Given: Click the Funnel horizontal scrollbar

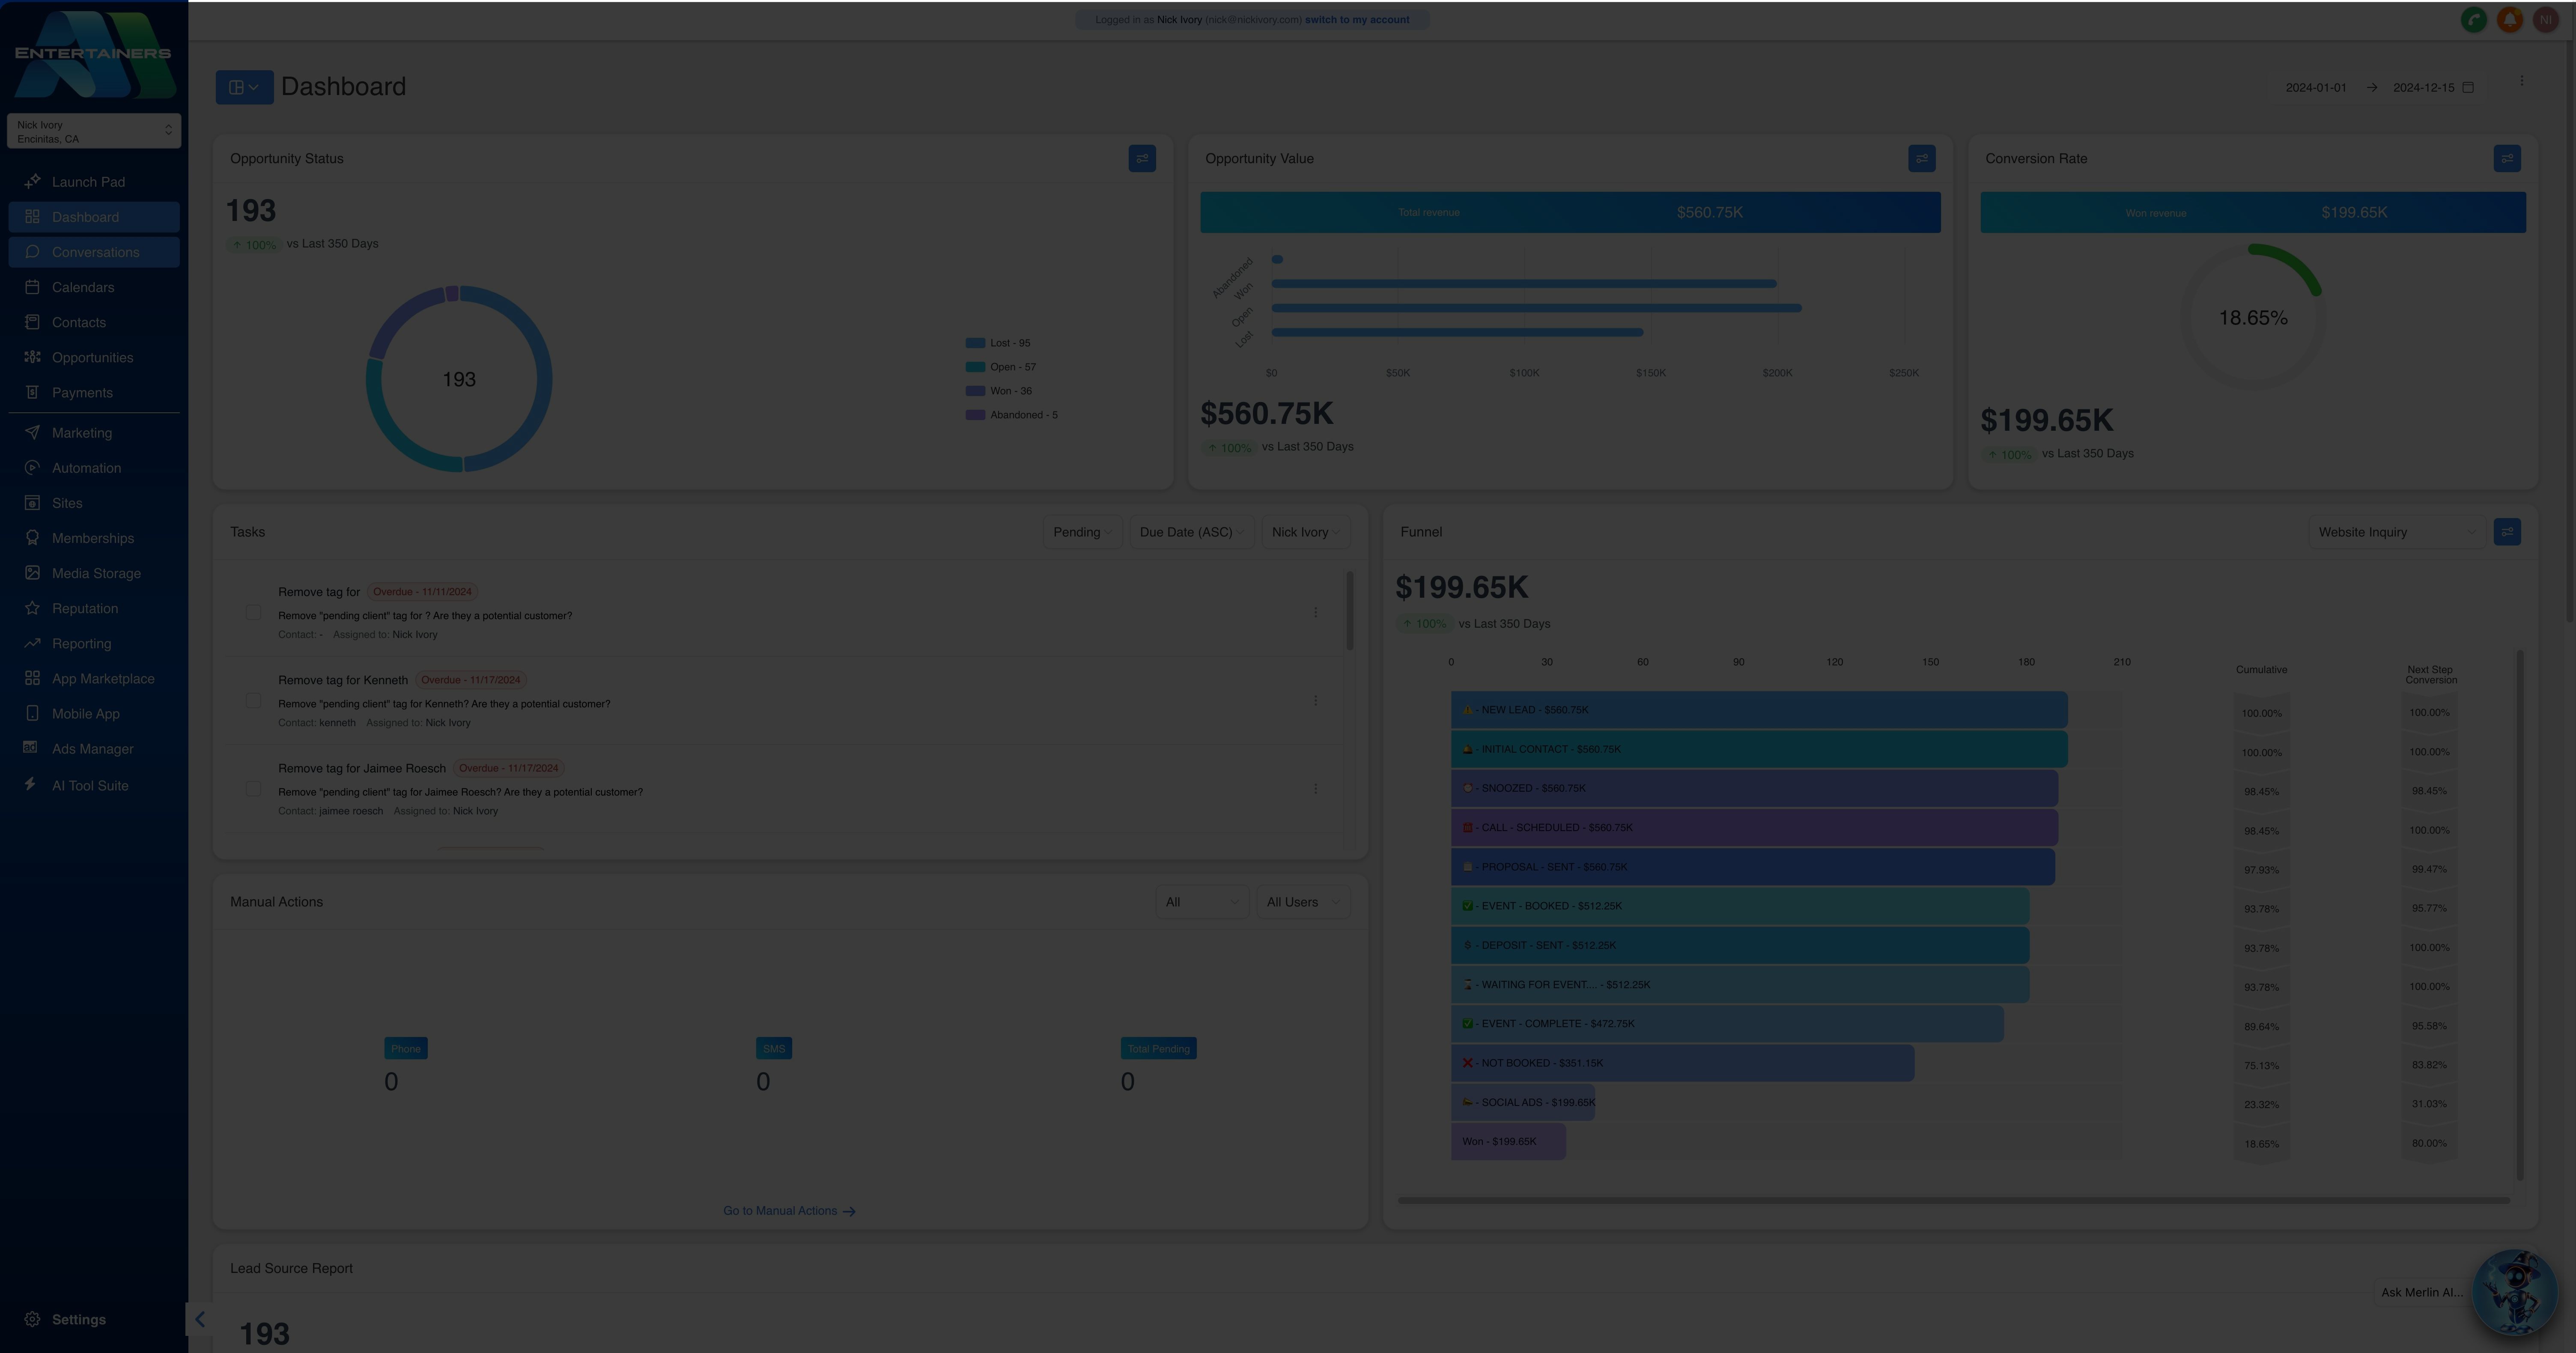Looking at the screenshot, I should click(x=1953, y=1200).
